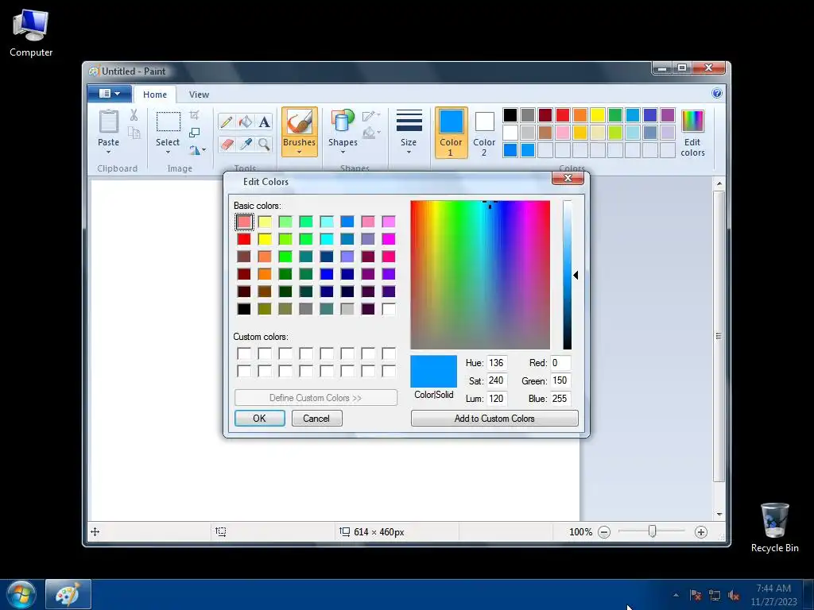Click the Hue value field
The width and height of the screenshot is (814, 610).
497,363
